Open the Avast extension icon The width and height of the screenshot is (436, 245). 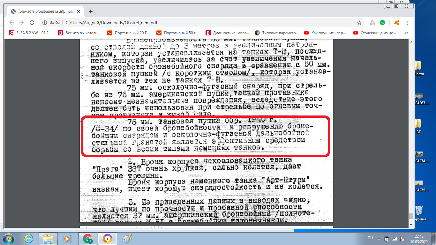point(397,23)
